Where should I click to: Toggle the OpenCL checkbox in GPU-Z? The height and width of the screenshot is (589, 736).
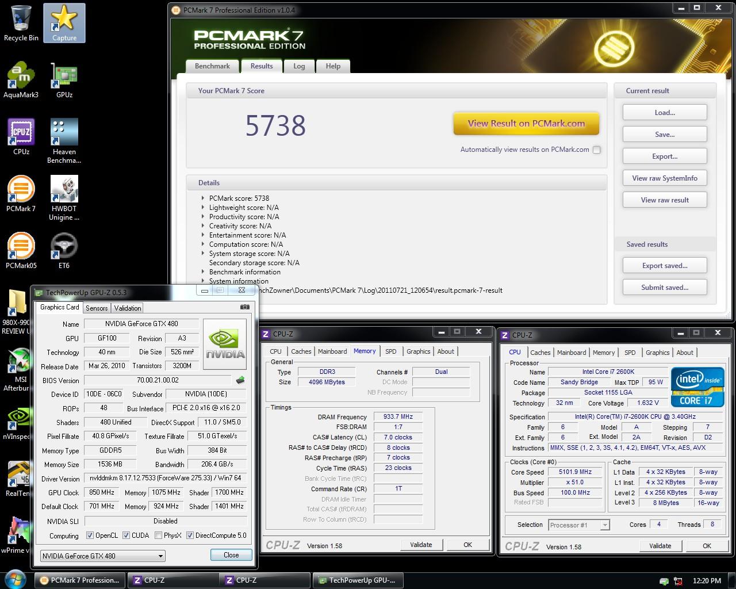coord(90,536)
